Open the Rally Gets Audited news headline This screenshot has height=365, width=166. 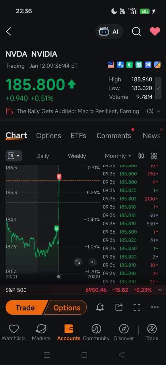[79, 111]
